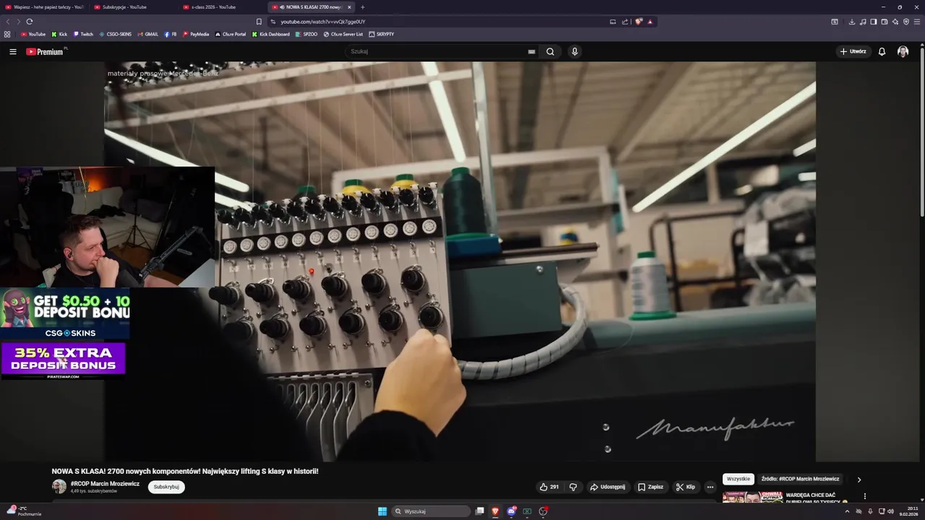Open the Twitch bookmark
This screenshot has height=520, width=925.
tap(83, 34)
